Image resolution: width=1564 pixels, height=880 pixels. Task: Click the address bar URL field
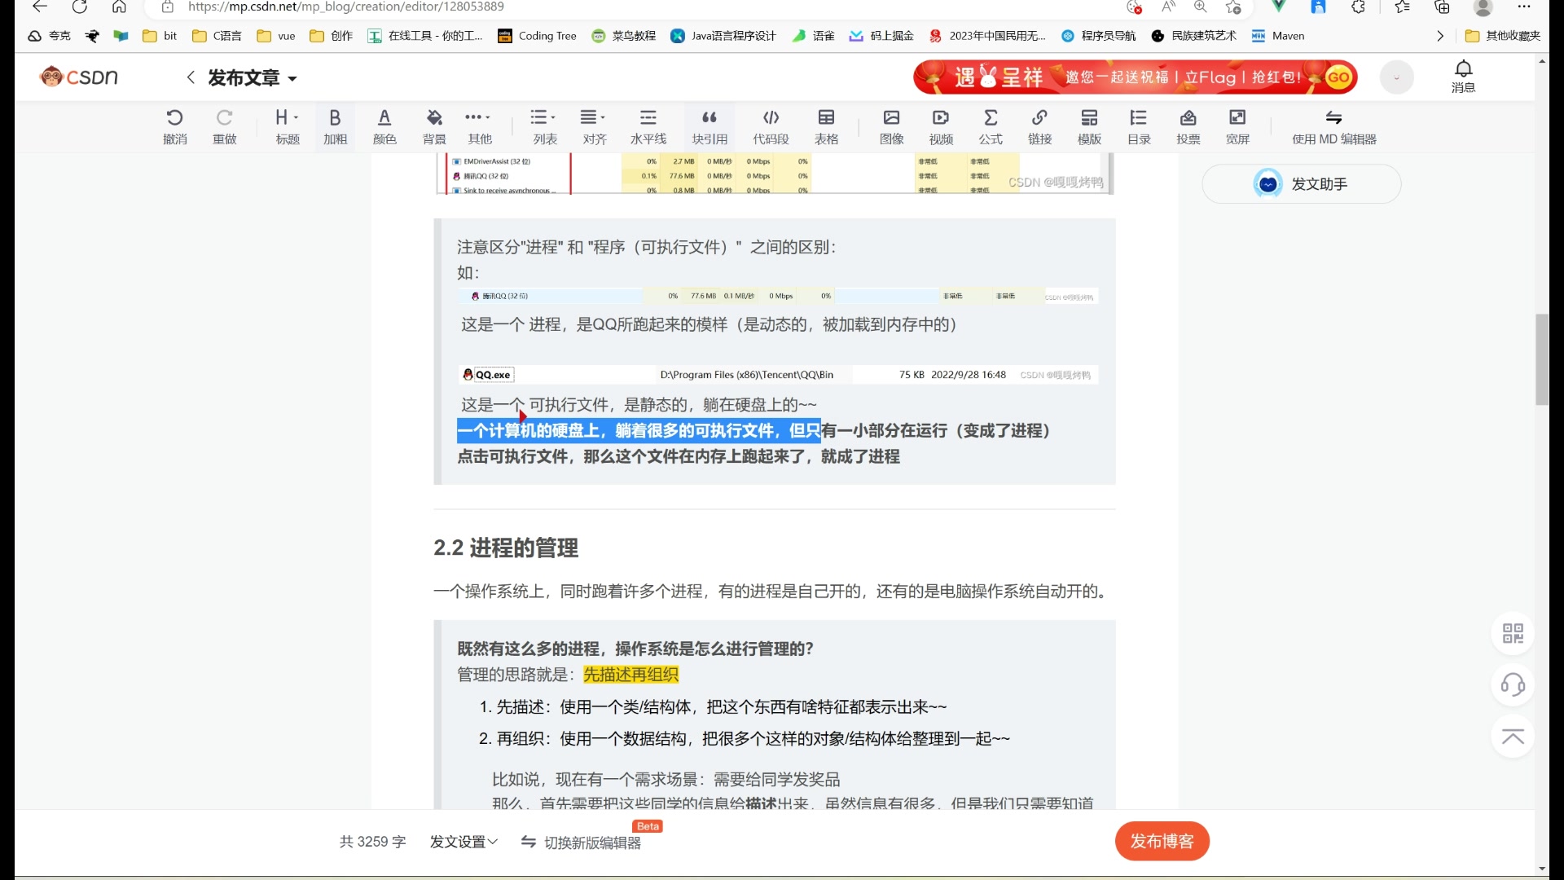tap(635, 7)
